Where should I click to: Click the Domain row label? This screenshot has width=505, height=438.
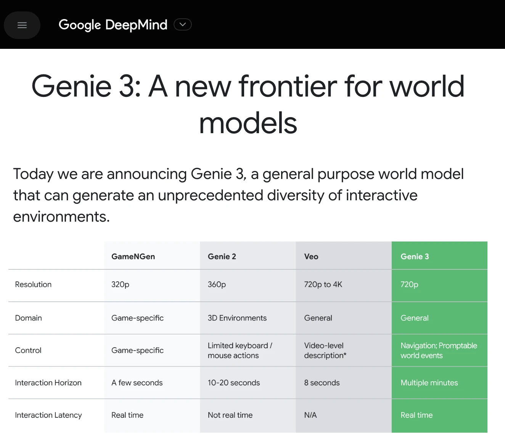[29, 318]
